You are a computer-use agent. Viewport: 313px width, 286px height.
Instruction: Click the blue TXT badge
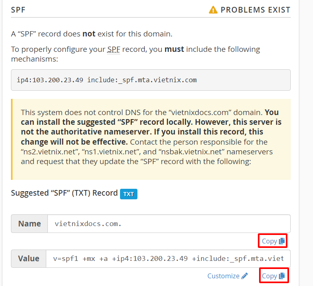point(129,194)
